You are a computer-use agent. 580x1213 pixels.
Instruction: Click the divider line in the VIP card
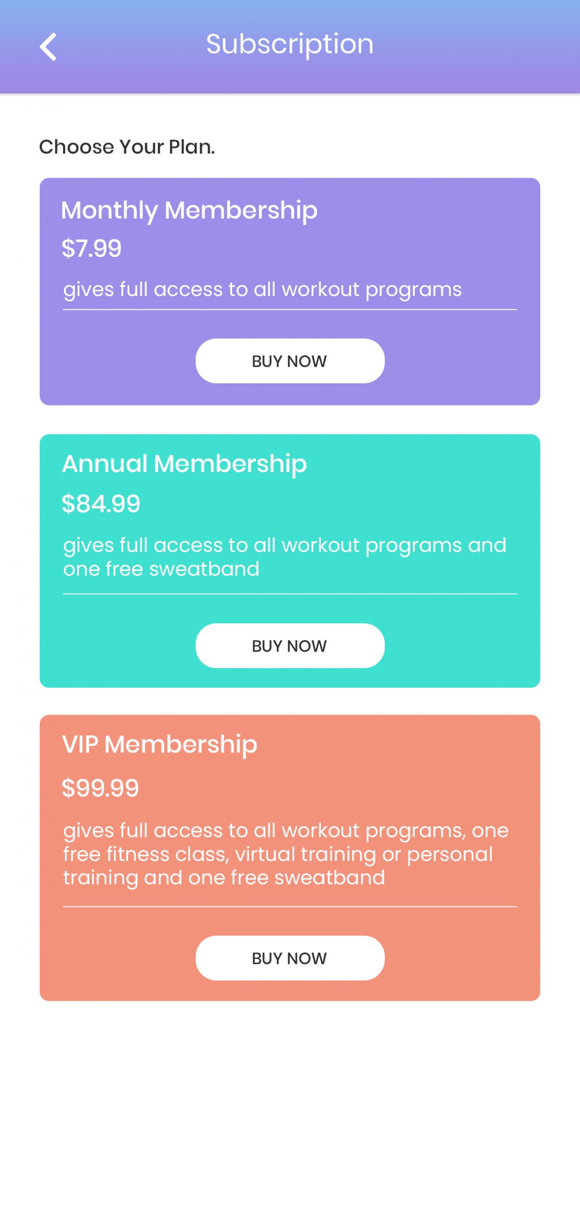290,907
